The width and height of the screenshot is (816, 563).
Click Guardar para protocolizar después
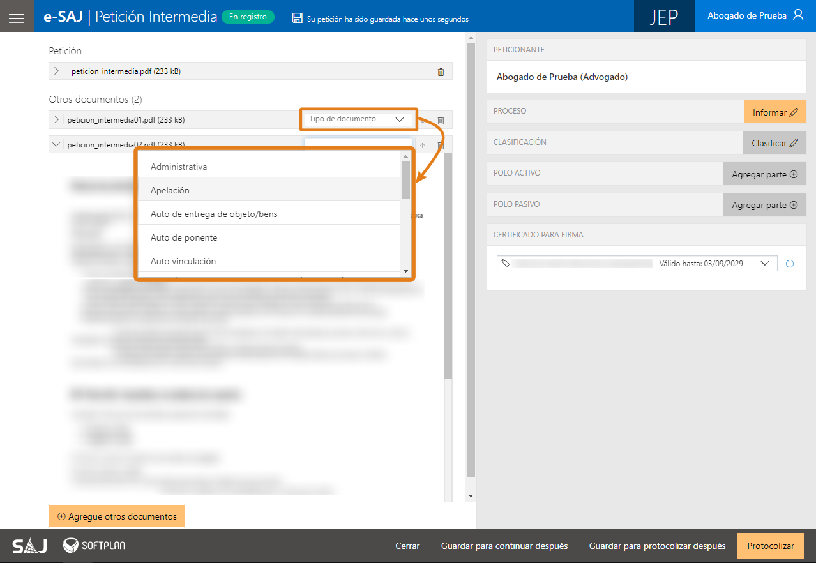pyautogui.click(x=657, y=546)
